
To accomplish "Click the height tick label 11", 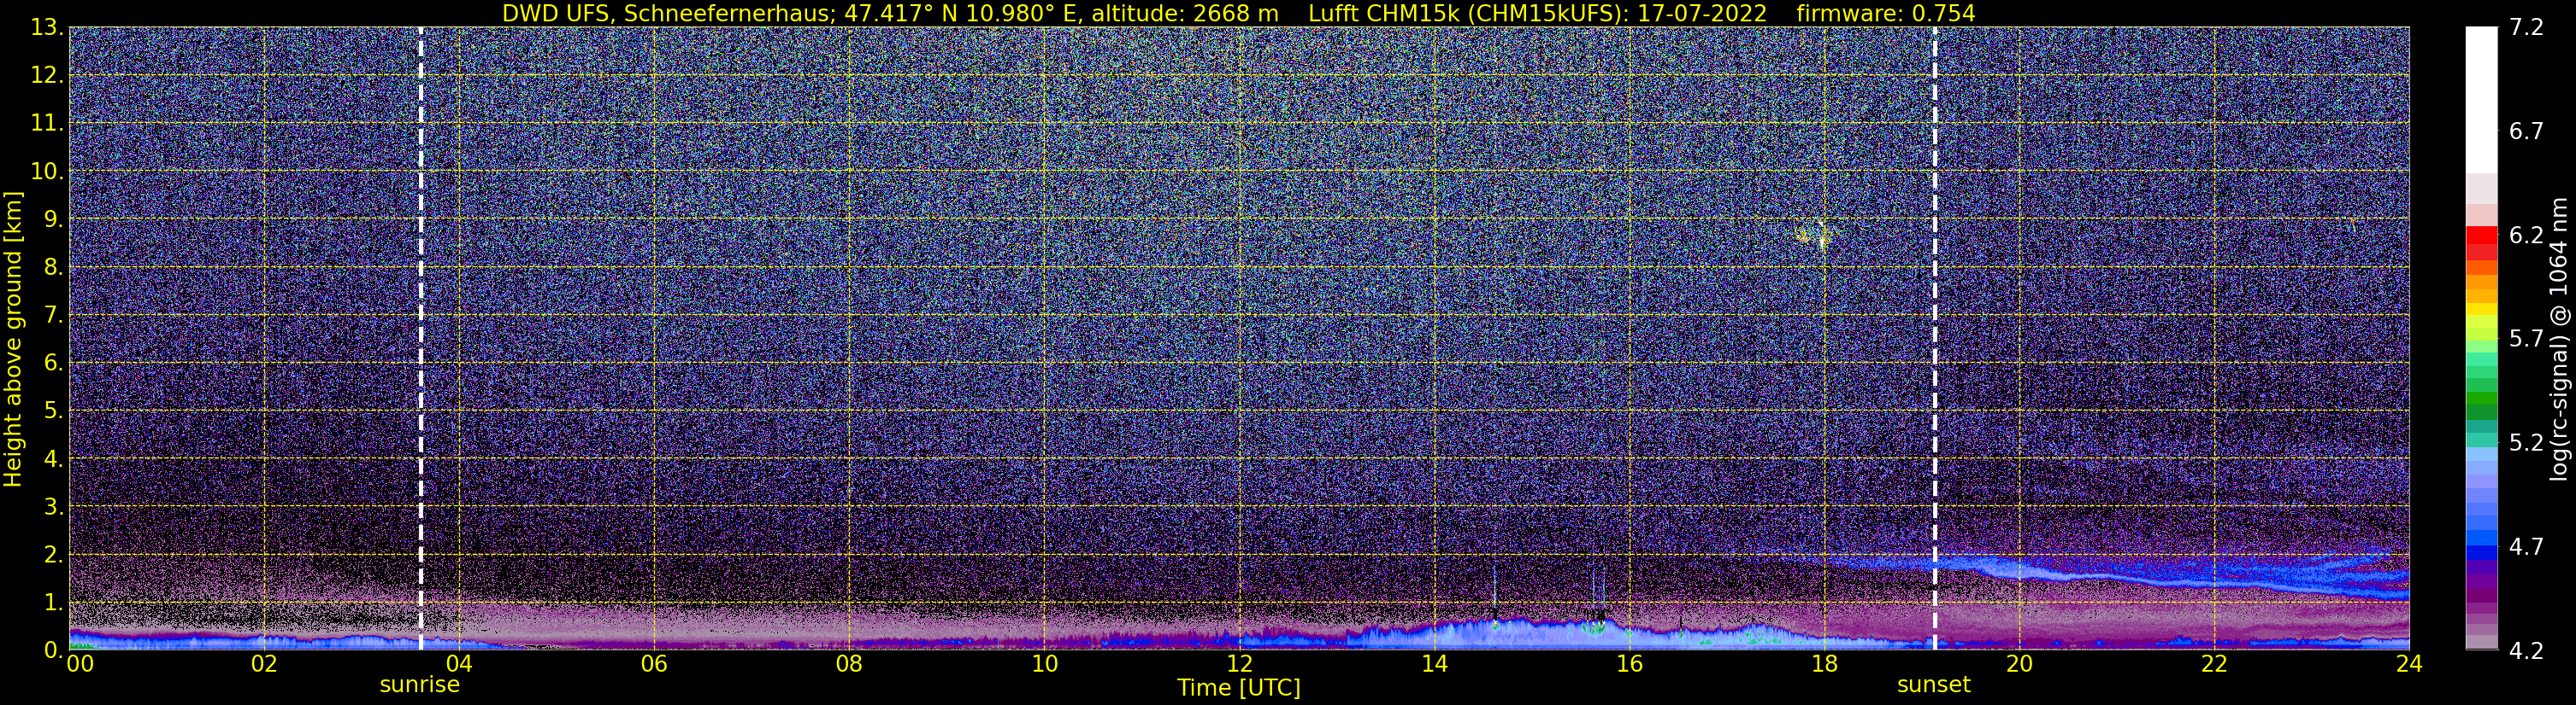I will [x=46, y=124].
